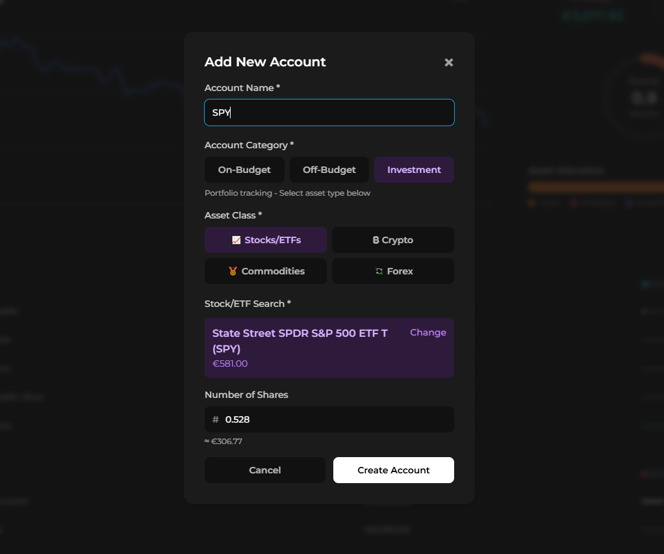Open the Commodities asset class option
Screen dimensions: 664x554
265,271
